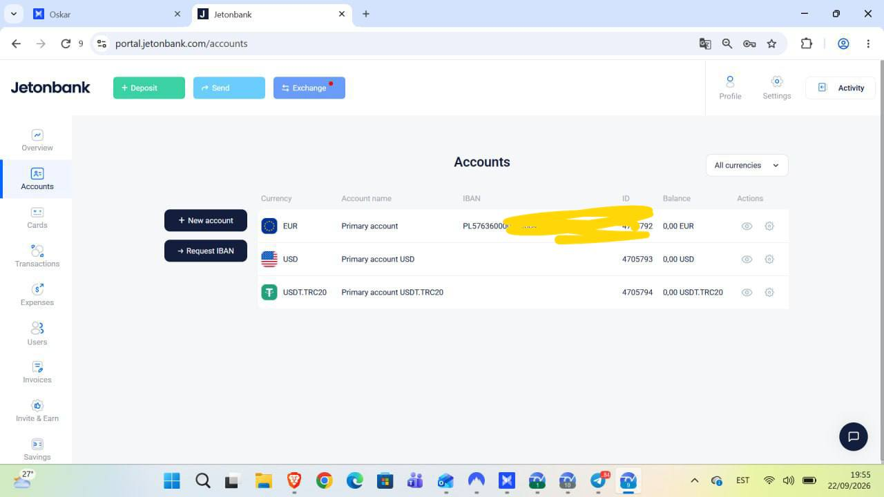Open the Chrome password key icon
The width and height of the screenshot is (884, 497).
click(749, 43)
